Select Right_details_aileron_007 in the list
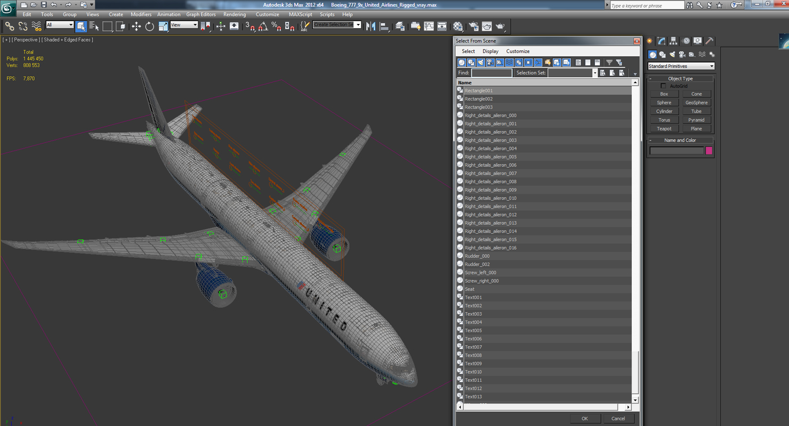Viewport: 789px width, 426px height. tap(544, 174)
